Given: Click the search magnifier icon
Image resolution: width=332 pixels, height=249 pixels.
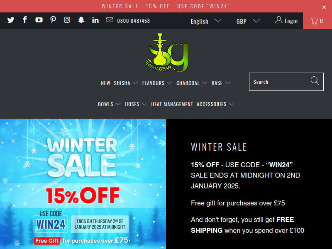Looking at the screenshot, I should pos(315,81).
